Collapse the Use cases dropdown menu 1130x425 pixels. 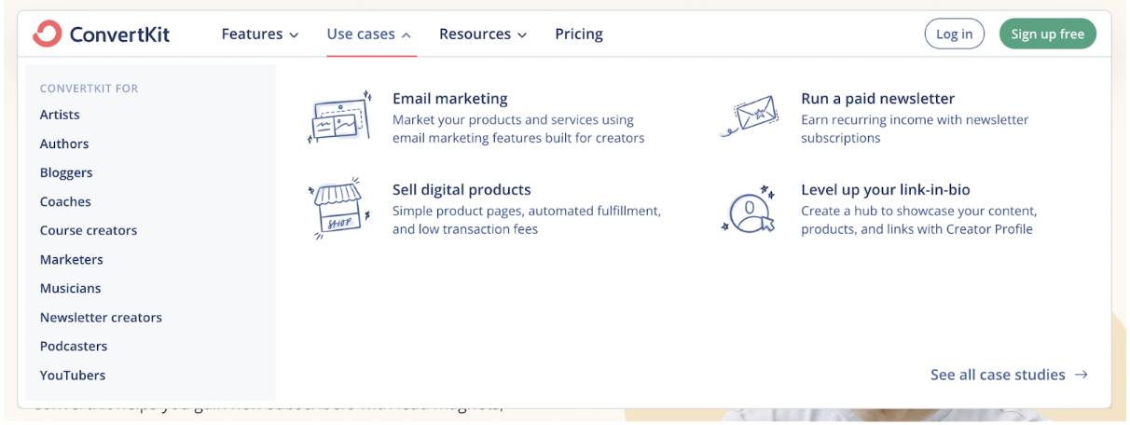click(368, 34)
